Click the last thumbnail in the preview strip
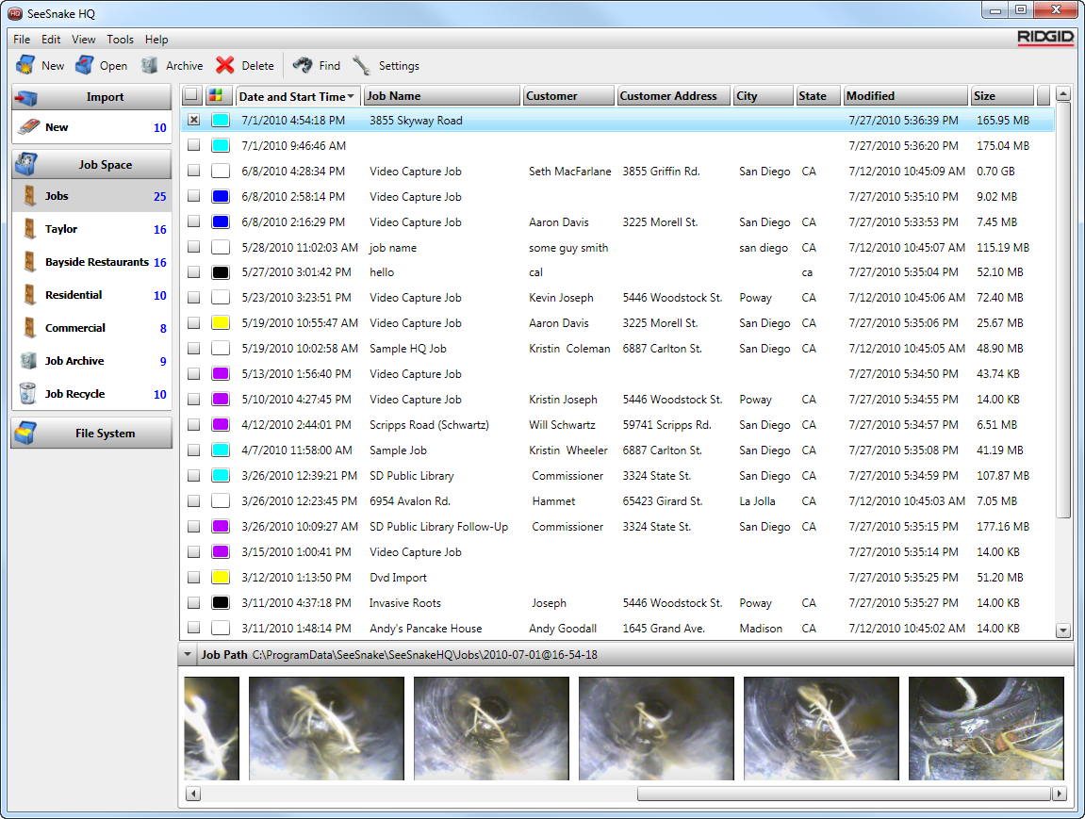 pyautogui.click(x=986, y=729)
